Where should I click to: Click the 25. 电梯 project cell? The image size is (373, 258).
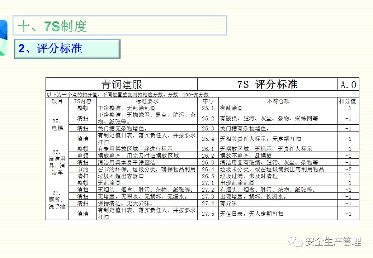tap(57, 125)
